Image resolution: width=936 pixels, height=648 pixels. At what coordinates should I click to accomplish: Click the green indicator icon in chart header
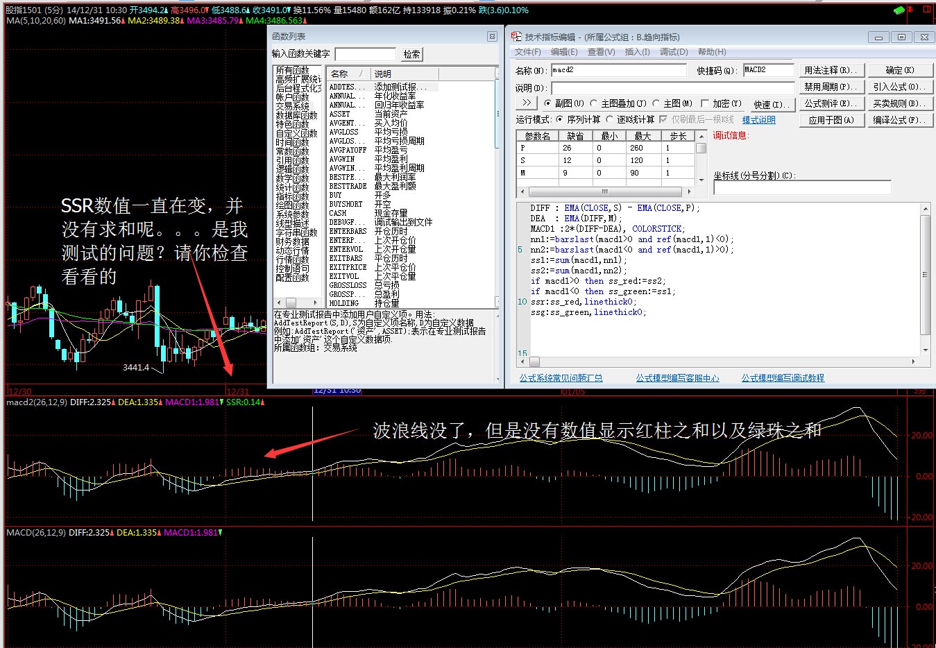[x=899, y=10]
